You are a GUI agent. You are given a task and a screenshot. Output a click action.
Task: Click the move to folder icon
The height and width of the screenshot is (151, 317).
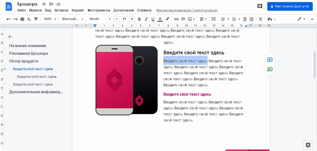(x=51, y=4)
